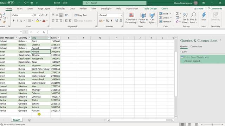Image resolution: width=225 pixels, height=126 pixels.
Task: Click the Delete cells button
Action: [x=164, y=17]
